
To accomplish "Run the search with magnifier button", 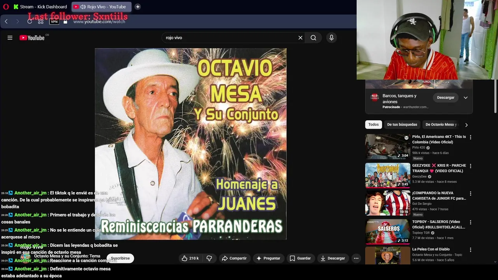I will pos(313,38).
